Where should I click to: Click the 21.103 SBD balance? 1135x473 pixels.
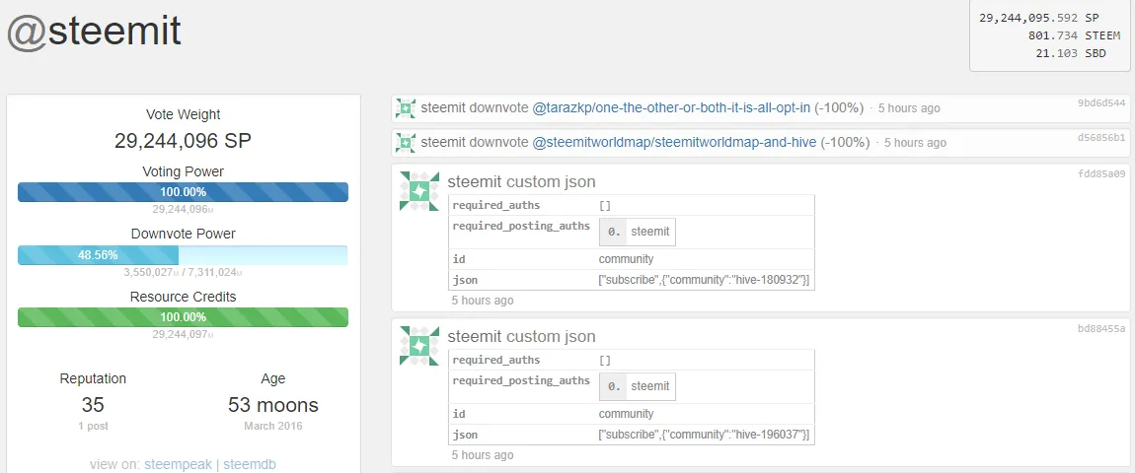1071,53
